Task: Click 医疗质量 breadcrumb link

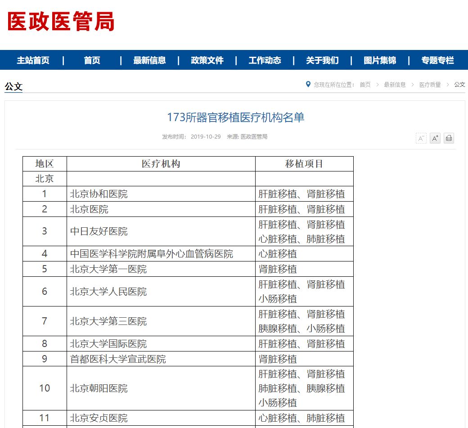Action: point(430,85)
